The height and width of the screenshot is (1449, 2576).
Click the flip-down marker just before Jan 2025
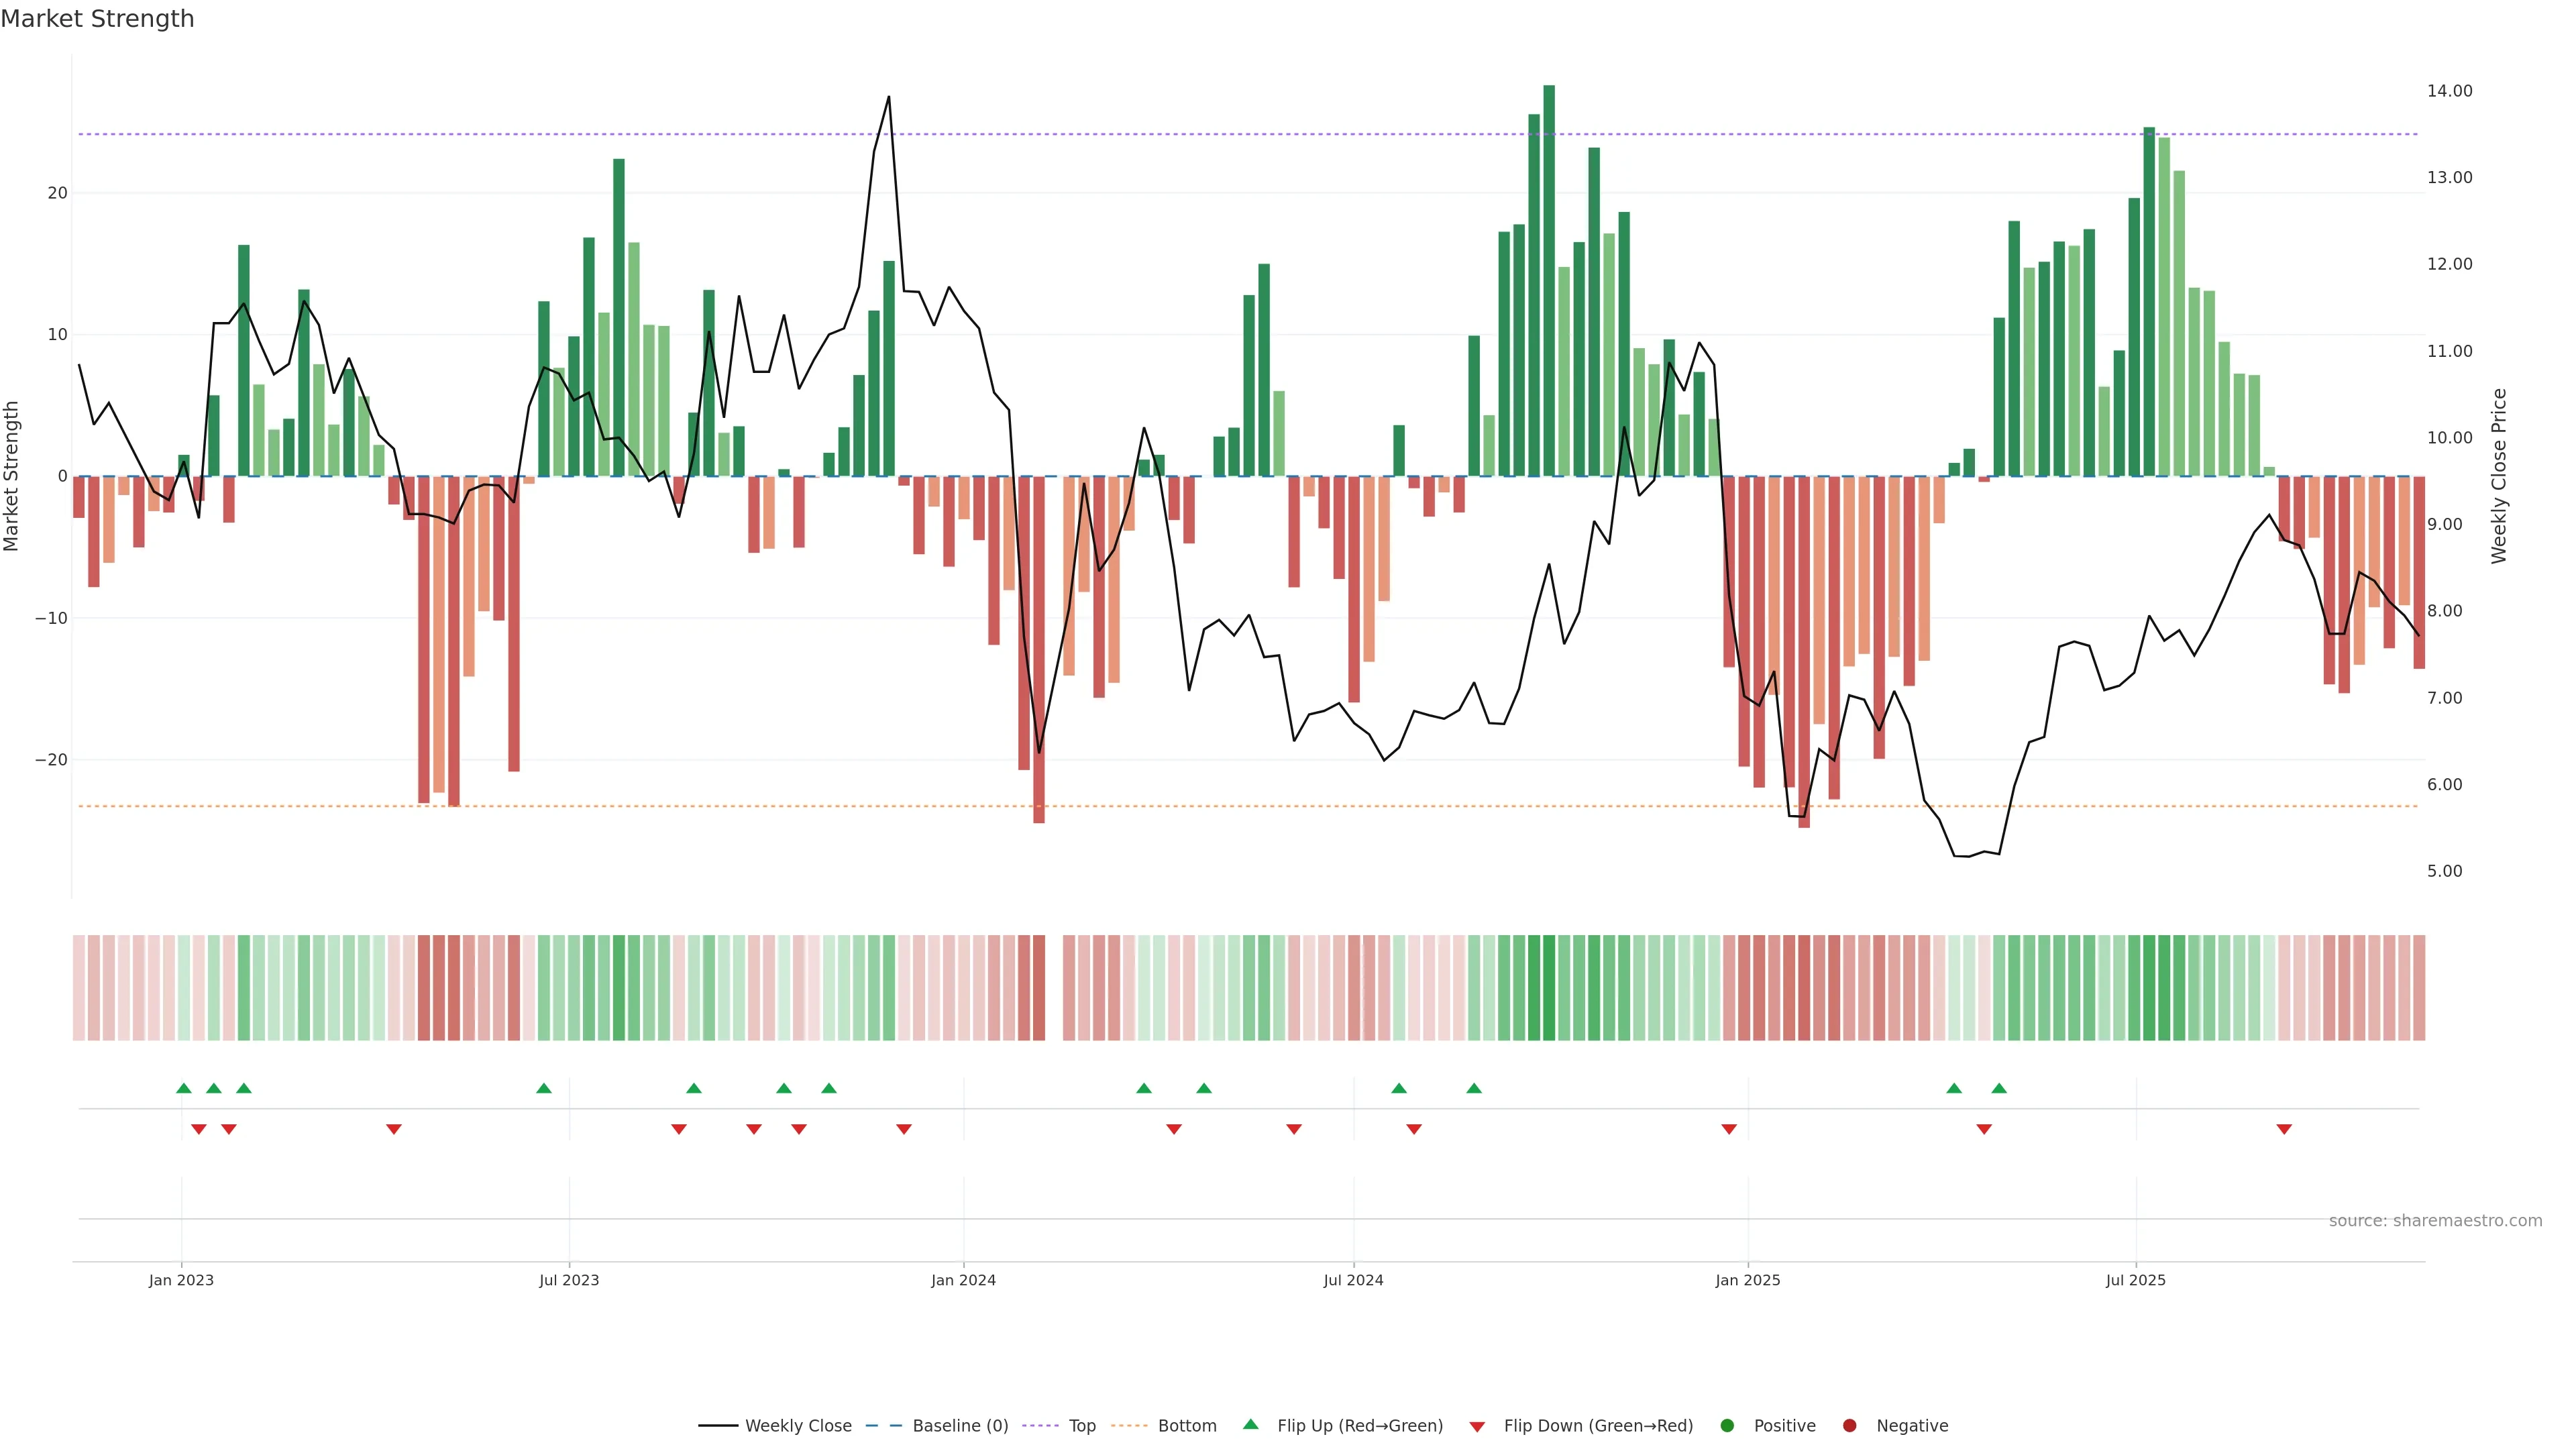click(1729, 1129)
